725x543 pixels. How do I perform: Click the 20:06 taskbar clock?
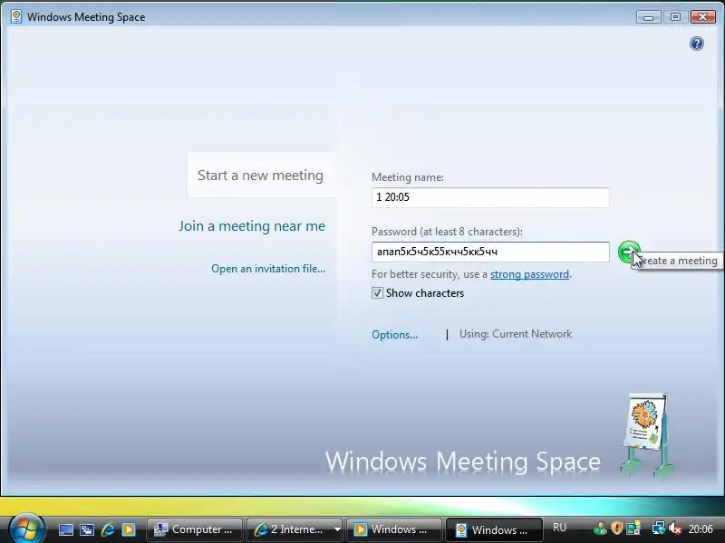(x=701, y=529)
